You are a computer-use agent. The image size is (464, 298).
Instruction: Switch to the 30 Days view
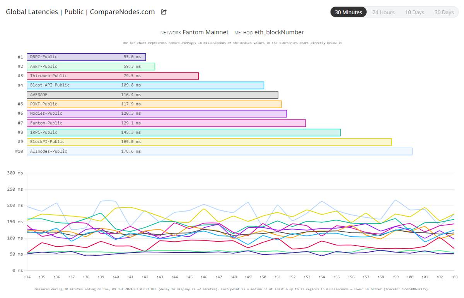click(x=444, y=12)
